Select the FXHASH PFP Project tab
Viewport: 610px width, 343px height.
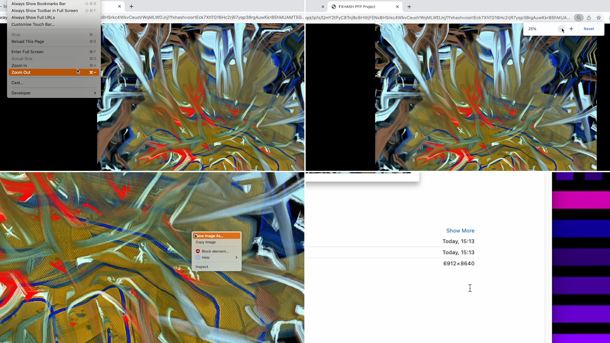(x=357, y=7)
